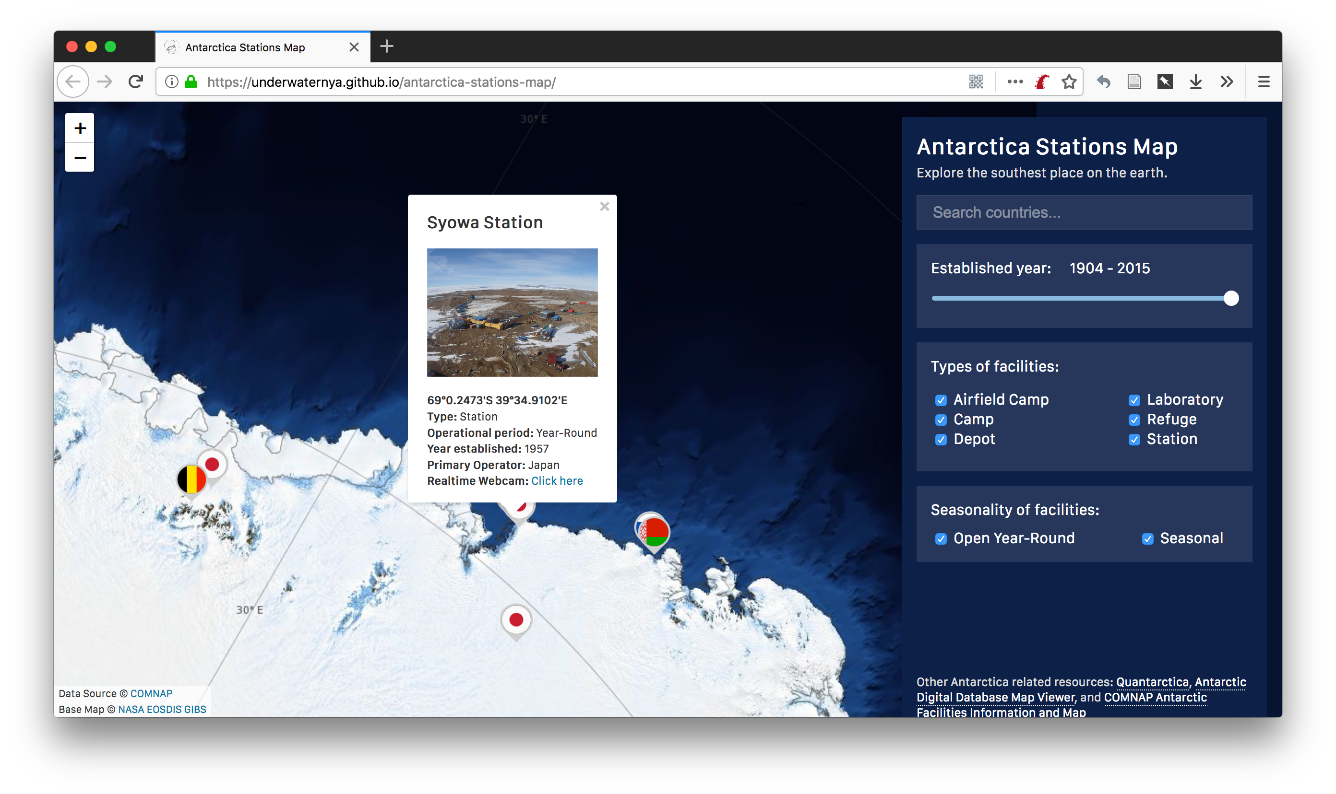Image resolution: width=1336 pixels, height=794 pixels.
Task: Open the QR code icon in the address bar
Action: pos(975,82)
